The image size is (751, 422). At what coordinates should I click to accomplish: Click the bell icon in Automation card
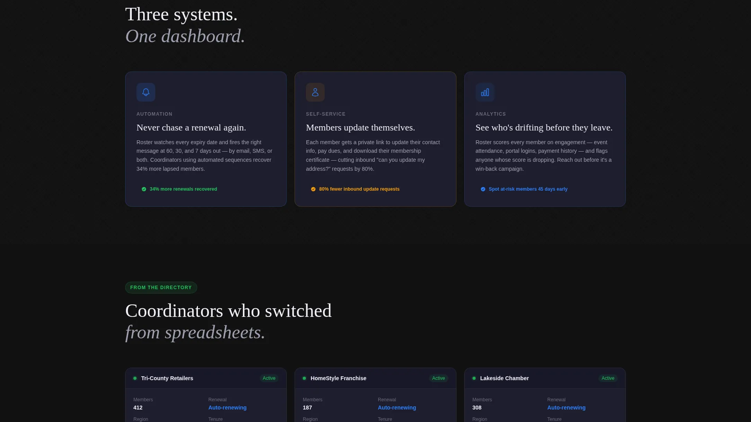(x=146, y=92)
